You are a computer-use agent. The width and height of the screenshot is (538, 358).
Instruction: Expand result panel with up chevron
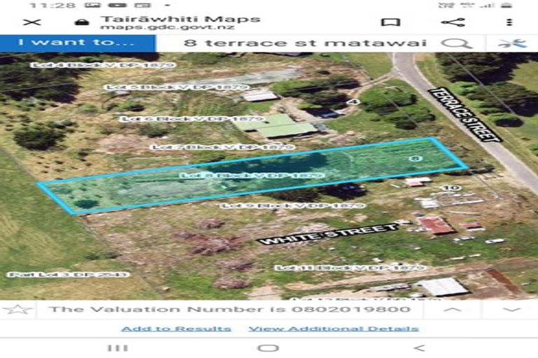coord(453,310)
